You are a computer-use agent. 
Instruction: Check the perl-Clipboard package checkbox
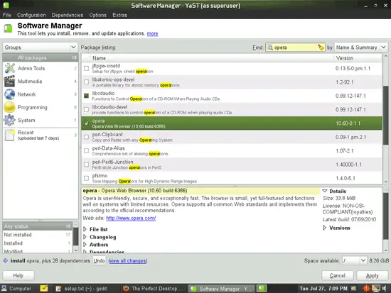(x=86, y=137)
